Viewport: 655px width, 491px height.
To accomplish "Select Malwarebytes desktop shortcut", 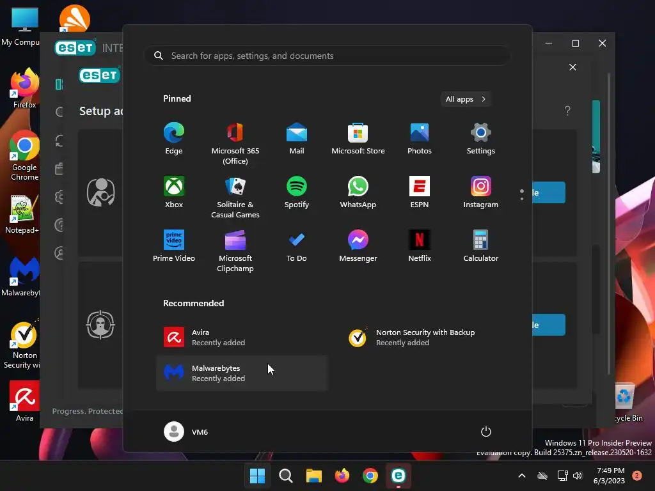I will 21,276.
